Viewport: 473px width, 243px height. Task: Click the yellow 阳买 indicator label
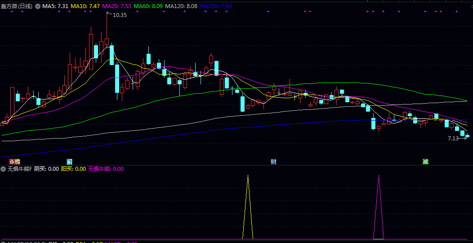(x=73, y=169)
